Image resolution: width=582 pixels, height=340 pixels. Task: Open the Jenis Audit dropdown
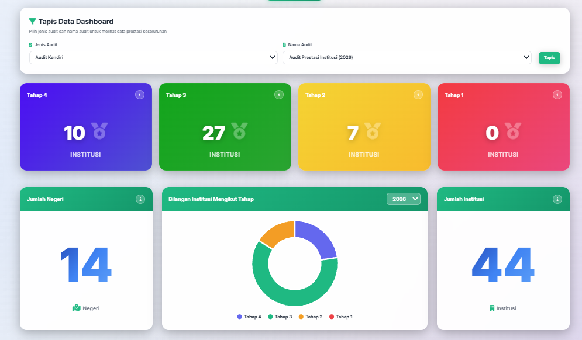pyautogui.click(x=153, y=57)
